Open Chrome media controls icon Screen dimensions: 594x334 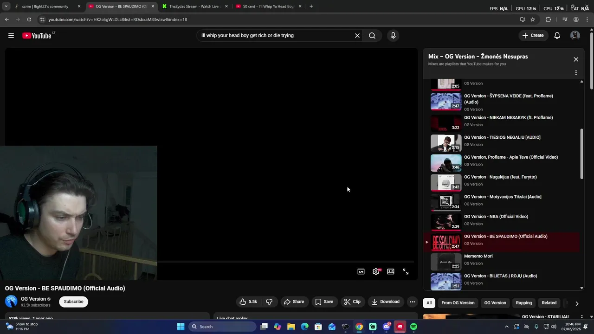tap(565, 19)
